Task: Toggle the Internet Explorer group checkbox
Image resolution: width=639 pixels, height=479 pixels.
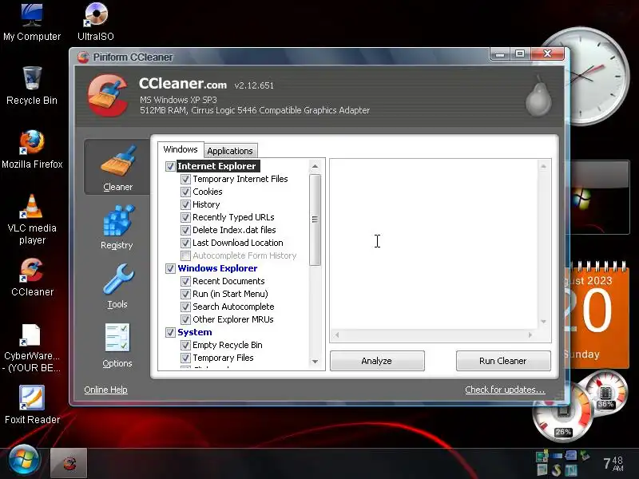Action: coord(170,166)
